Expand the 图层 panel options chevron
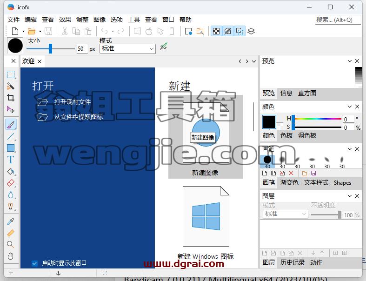 [349, 196]
